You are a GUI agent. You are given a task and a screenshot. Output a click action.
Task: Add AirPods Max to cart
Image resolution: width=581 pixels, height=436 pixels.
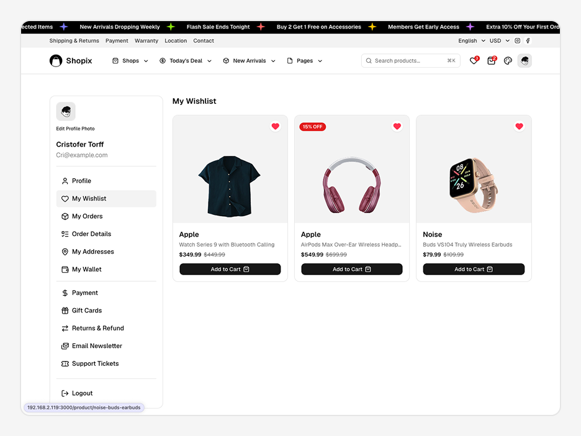pos(352,269)
